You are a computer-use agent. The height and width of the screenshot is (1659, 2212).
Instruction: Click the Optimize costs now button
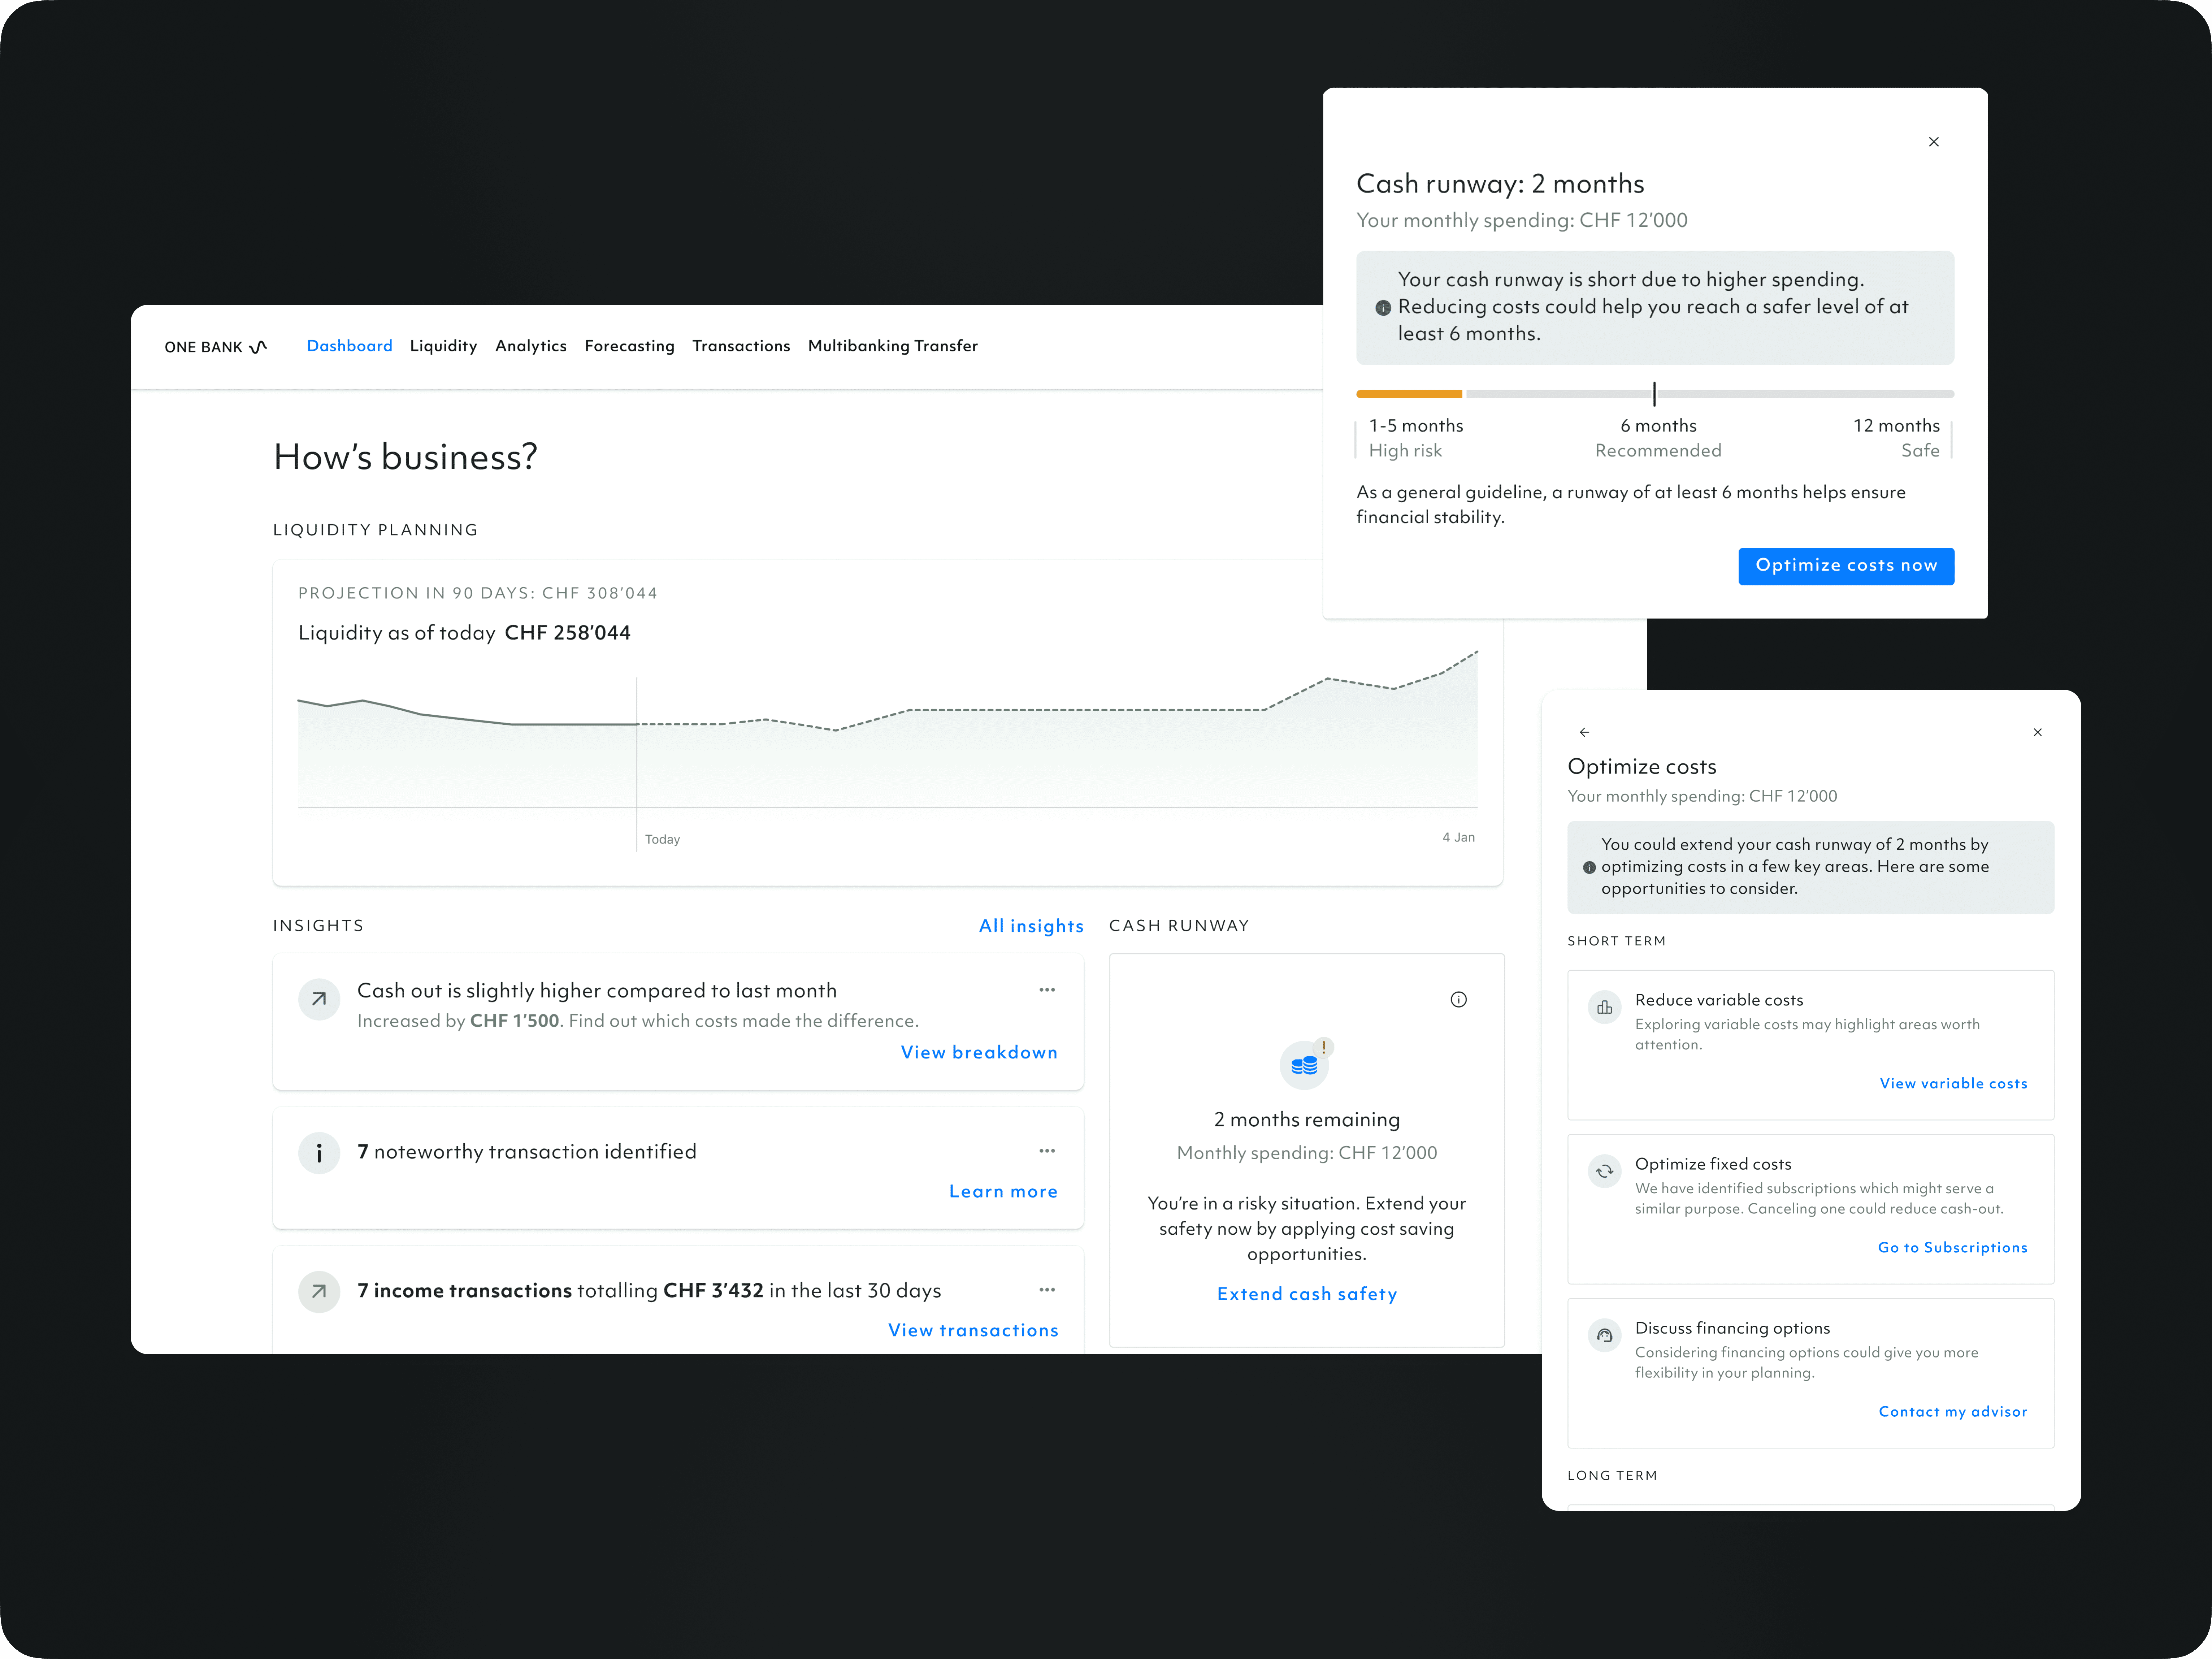pos(1846,566)
